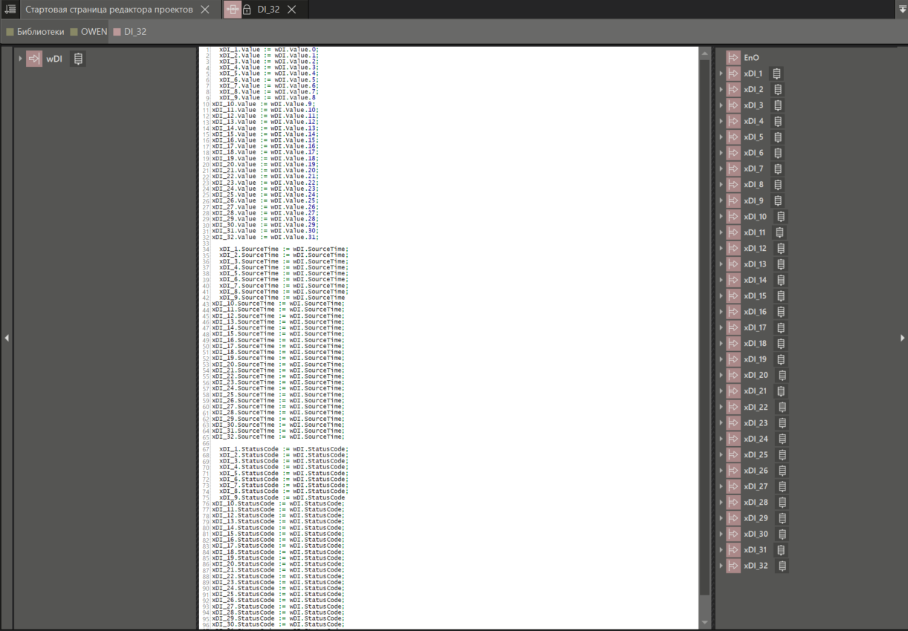Close the DI_32 tab
Screen dimensions: 908x631
click(x=292, y=10)
